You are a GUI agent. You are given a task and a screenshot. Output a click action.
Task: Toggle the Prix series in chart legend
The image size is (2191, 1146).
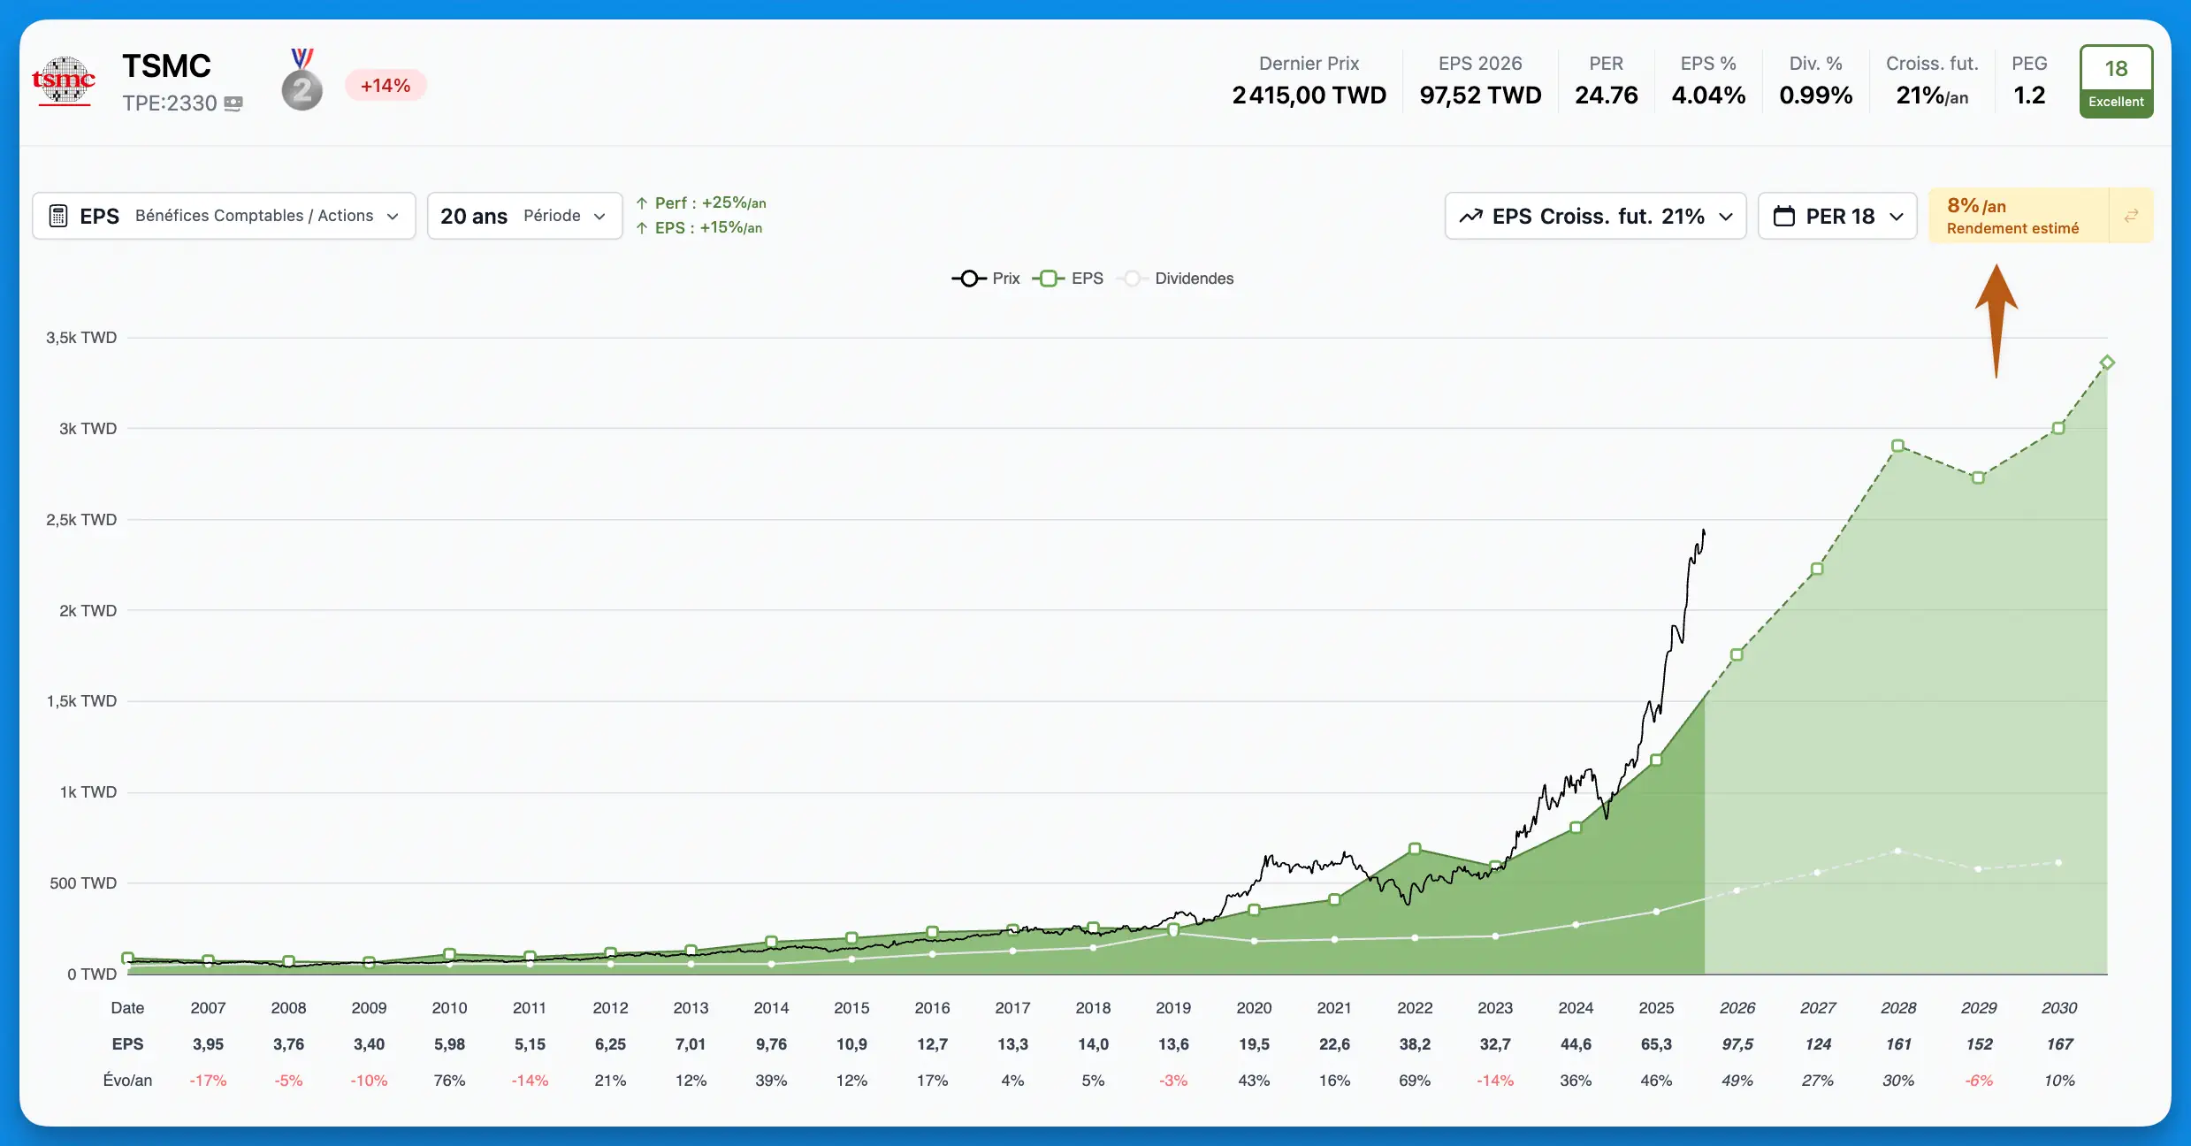point(986,279)
